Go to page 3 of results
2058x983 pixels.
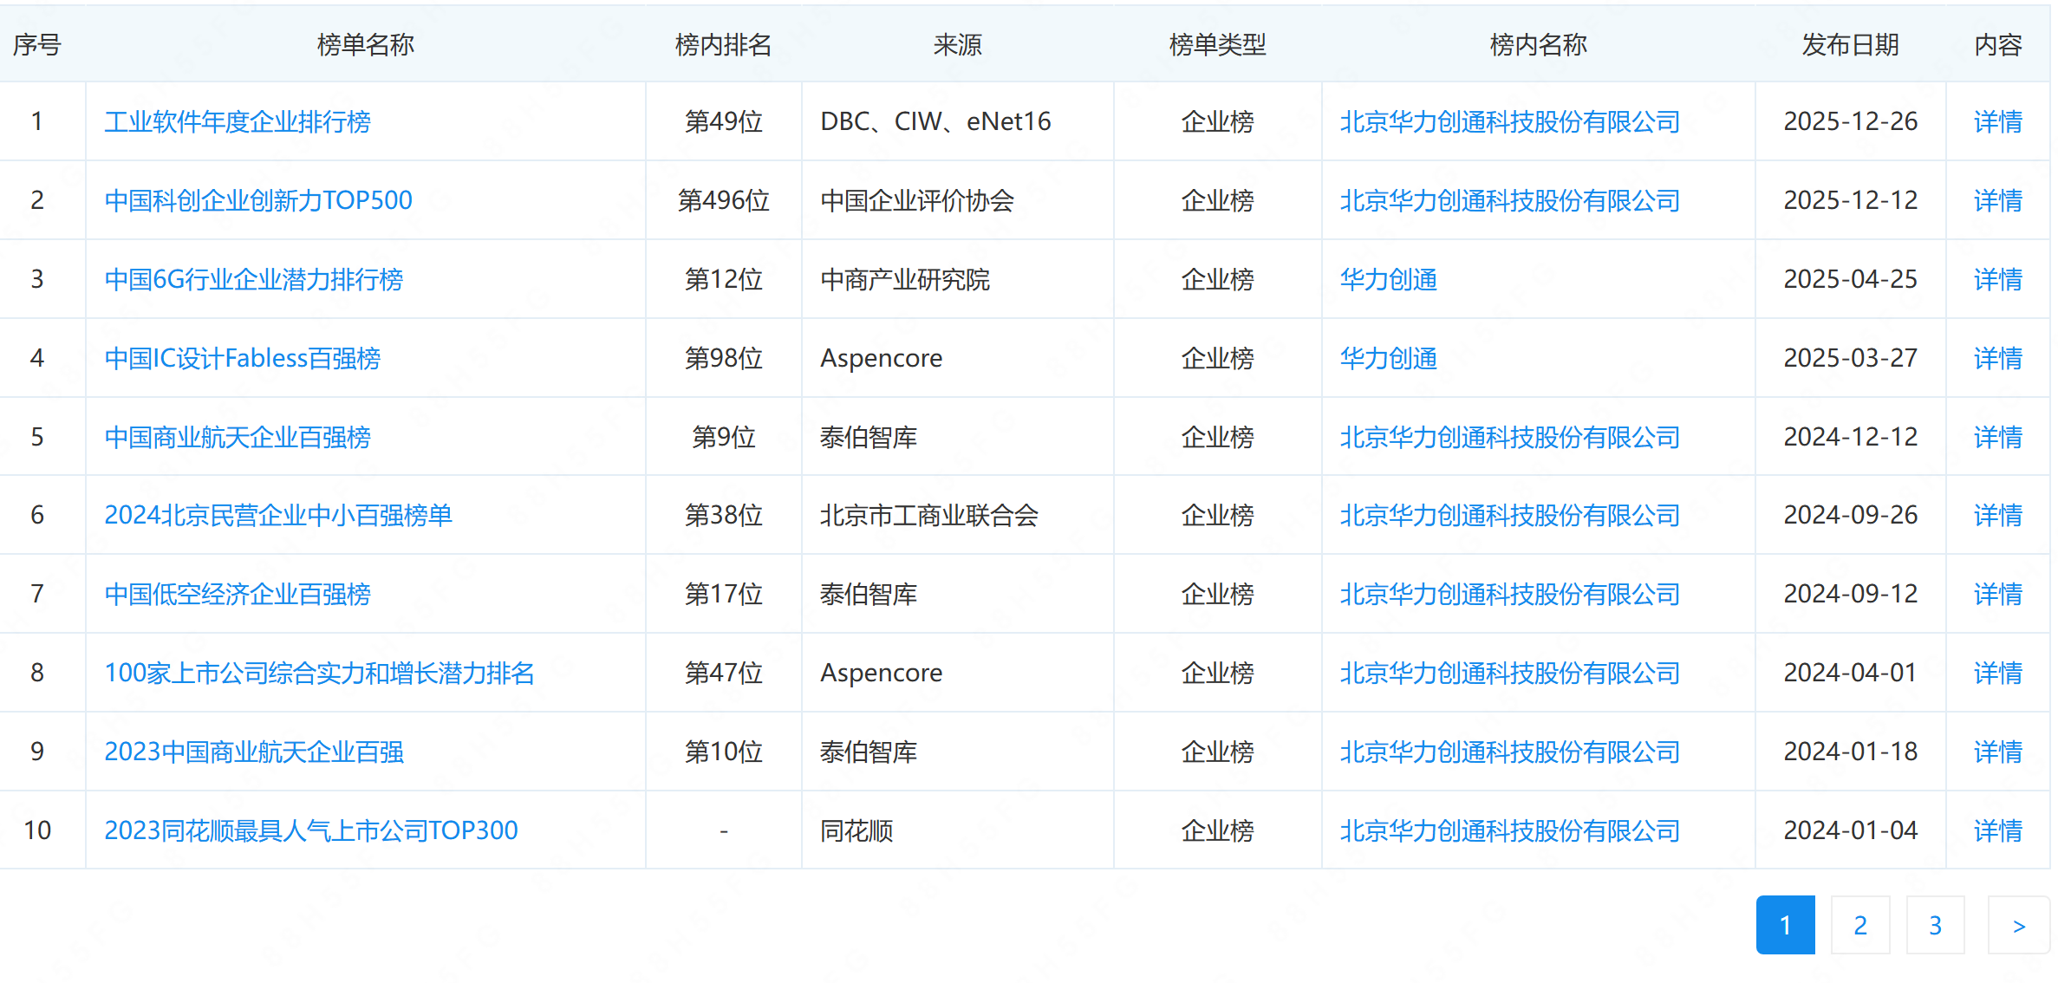click(x=1935, y=925)
